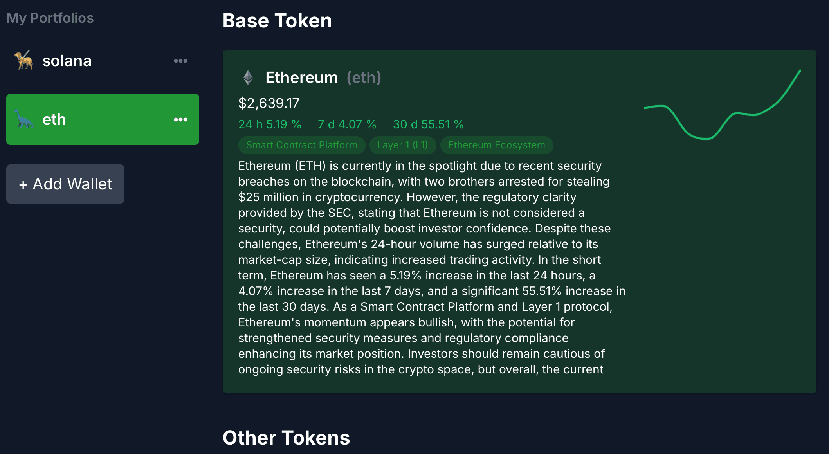This screenshot has width=829, height=454.
Task: Click the (eth) ticker symbol
Action: click(x=364, y=77)
